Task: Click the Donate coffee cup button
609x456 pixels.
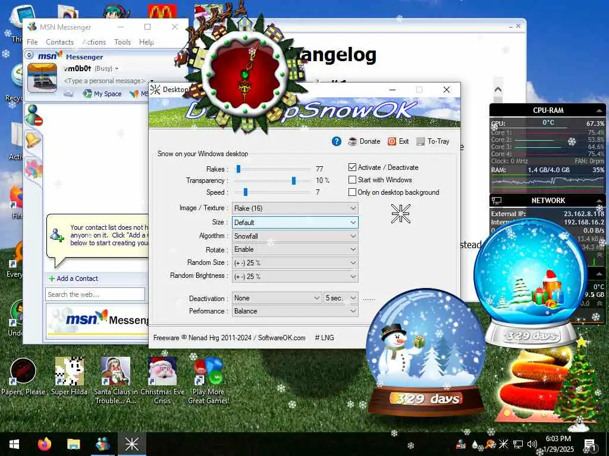Action: pyautogui.click(x=364, y=141)
